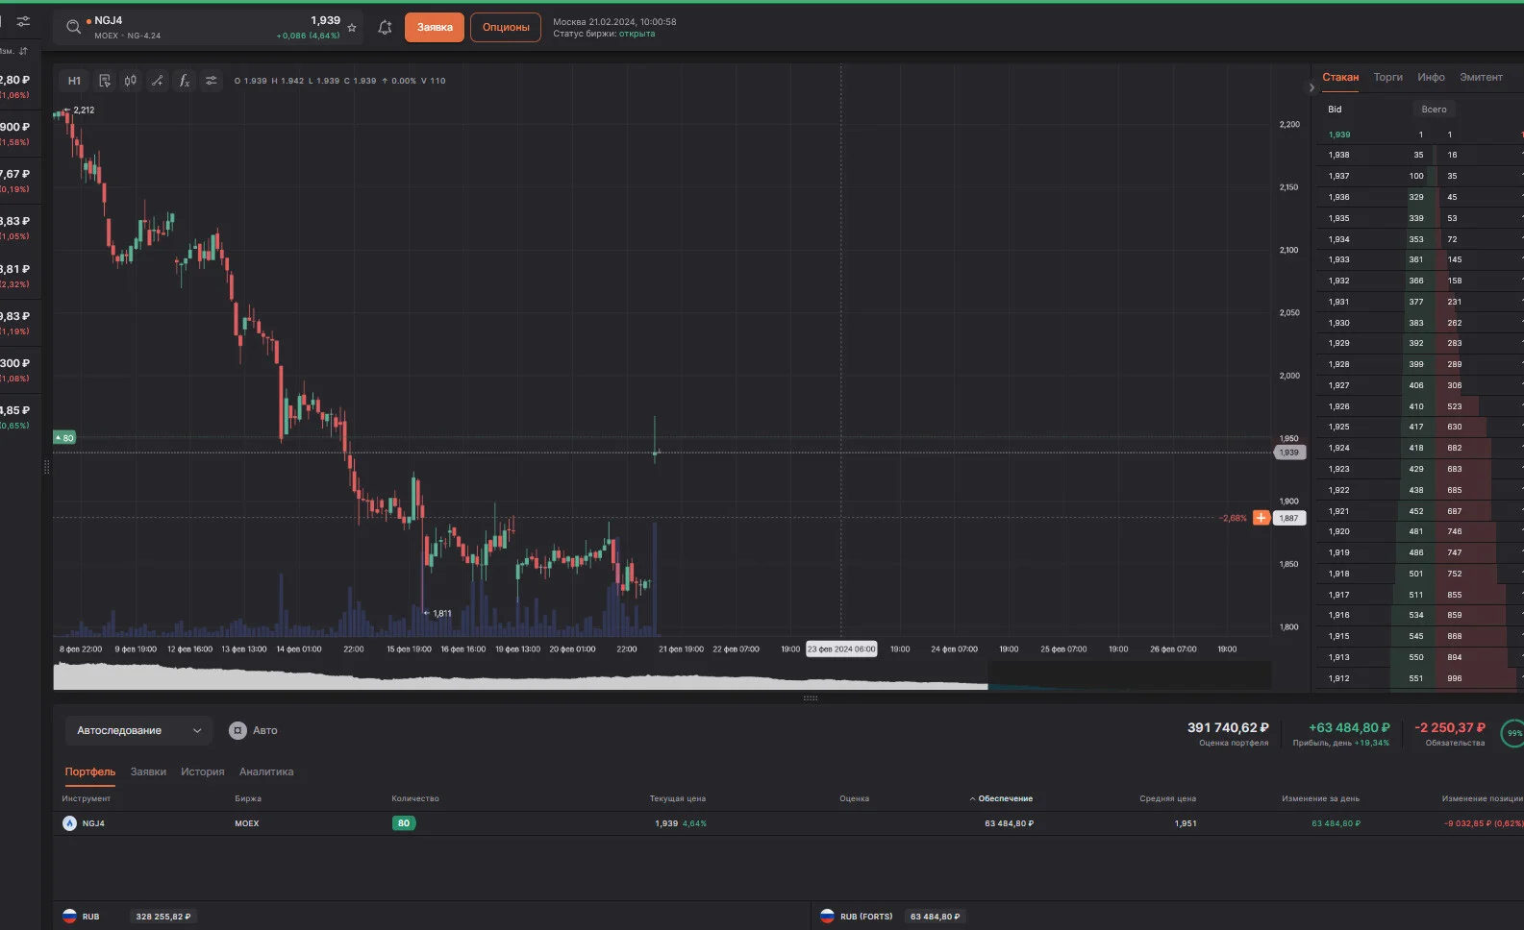
Task: Open the Эмитент tab
Action: pyautogui.click(x=1481, y=77)
